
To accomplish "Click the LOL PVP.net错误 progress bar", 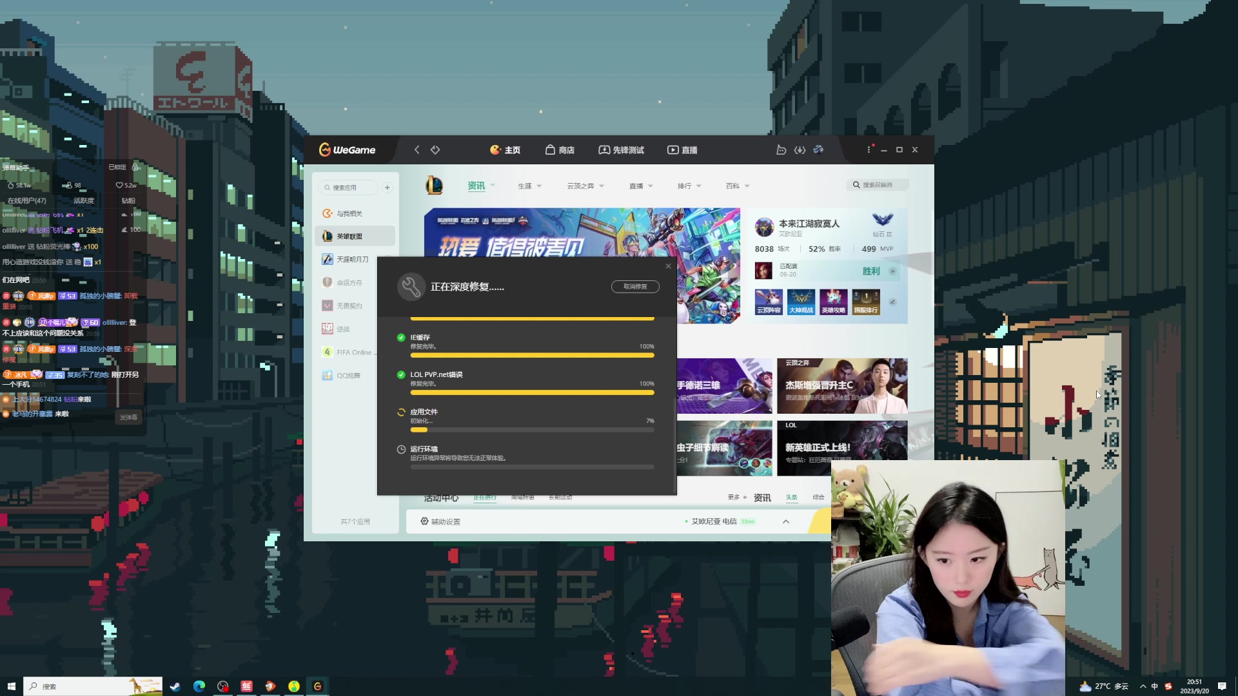I will (x=532, y=392).
